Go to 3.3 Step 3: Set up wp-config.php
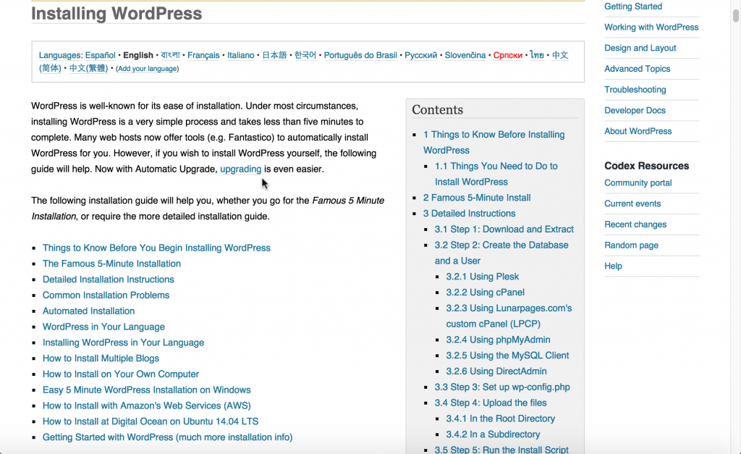The width and height of the screenshot is (741, 454). tap(502, 387)
